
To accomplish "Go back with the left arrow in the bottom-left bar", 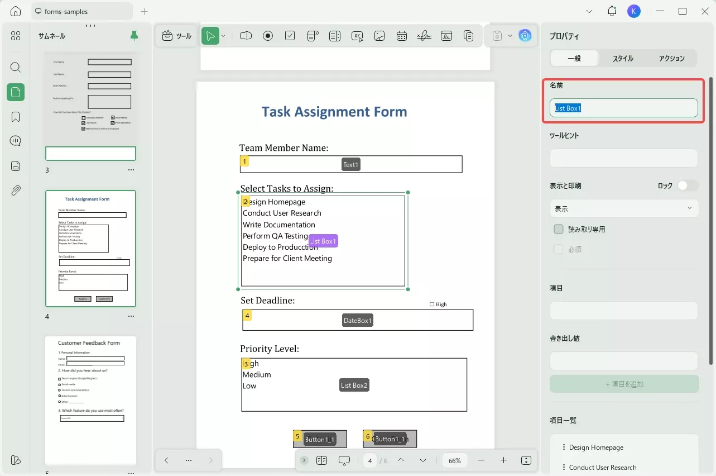I will 166,460.
